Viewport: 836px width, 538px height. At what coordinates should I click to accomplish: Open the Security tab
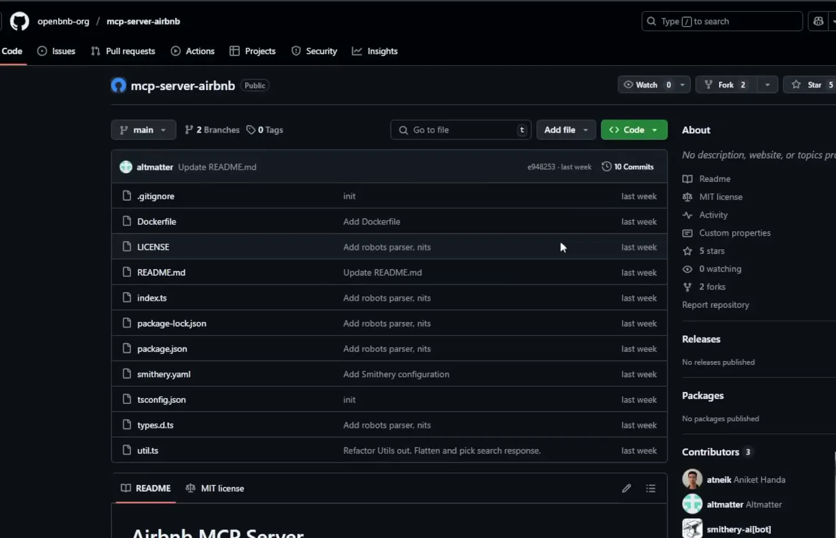[x=315, y=51]
